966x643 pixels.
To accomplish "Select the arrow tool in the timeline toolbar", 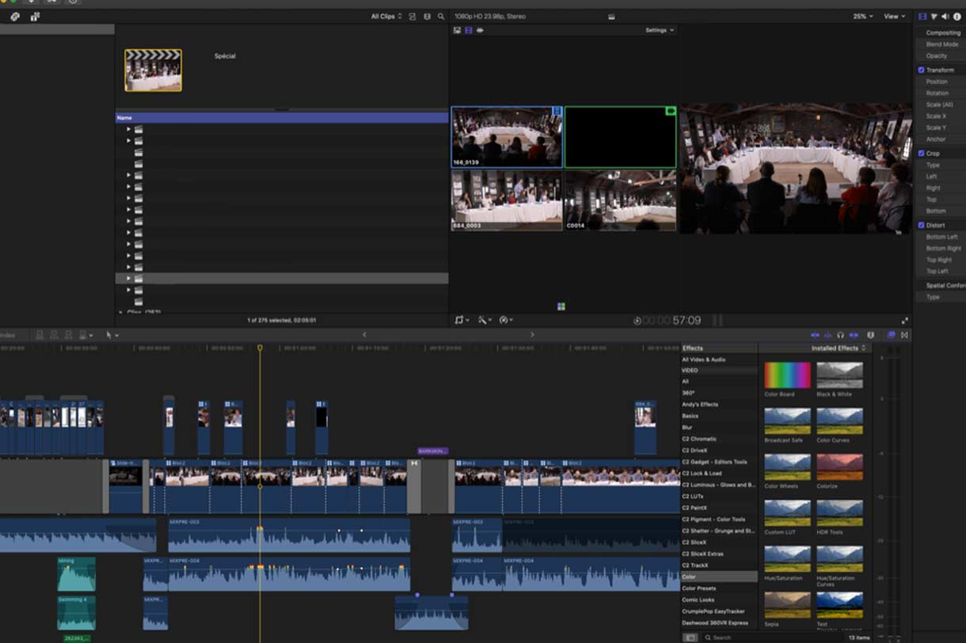I will [x=111, y=335].
